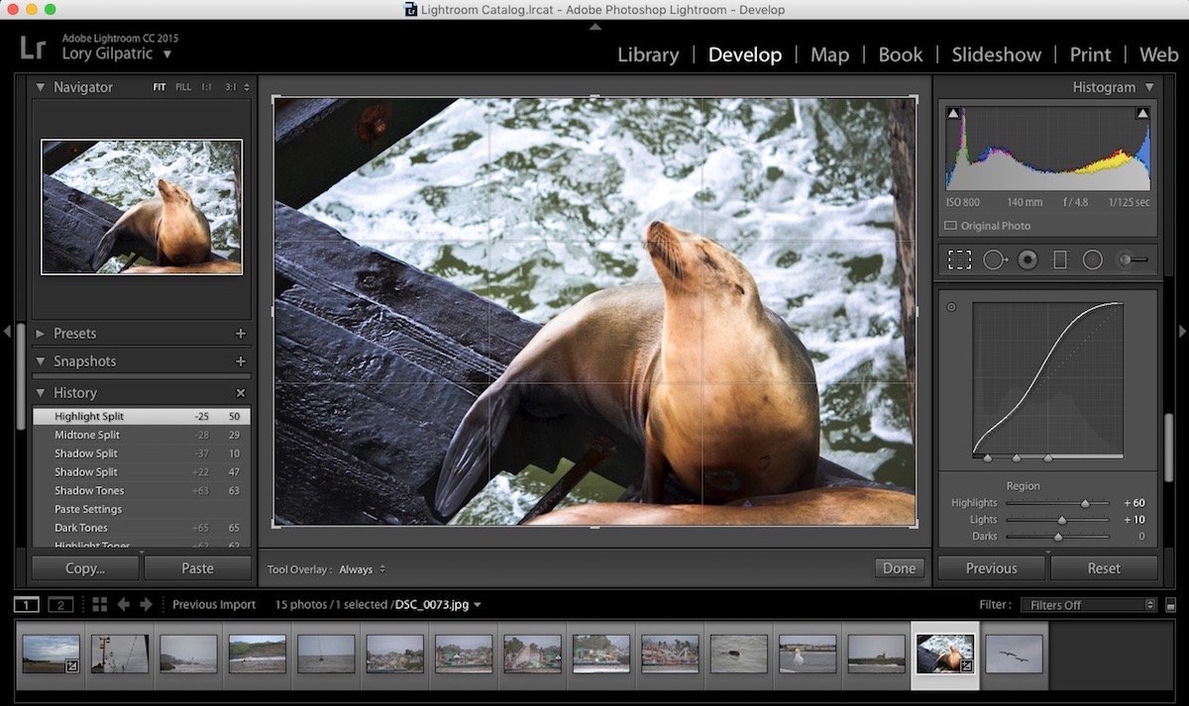Click the shadow clipping indicator in Histogram
1189x706 pixels.
[955, 112]
